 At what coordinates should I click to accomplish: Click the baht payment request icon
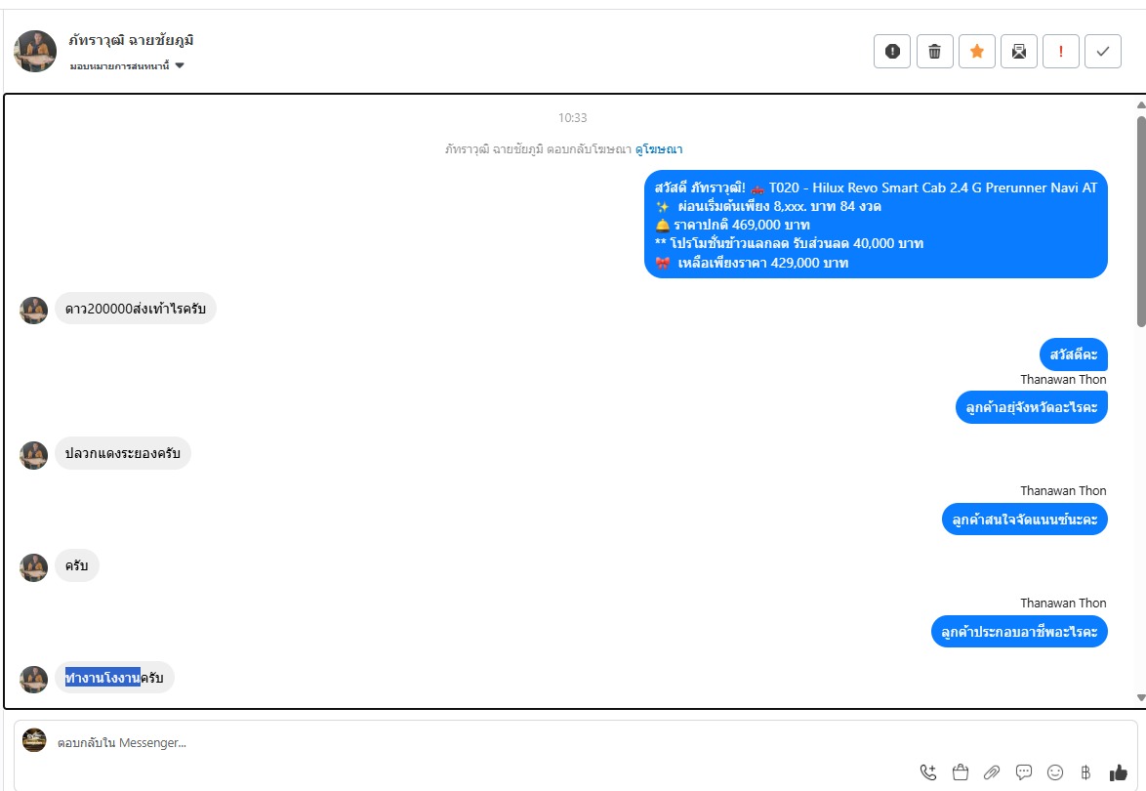[x=1085, y=772]
